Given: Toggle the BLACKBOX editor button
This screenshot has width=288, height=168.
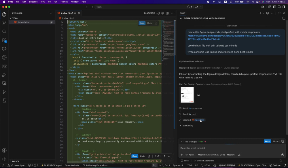Looking at the screenshot, I should [x=149, y=13].
